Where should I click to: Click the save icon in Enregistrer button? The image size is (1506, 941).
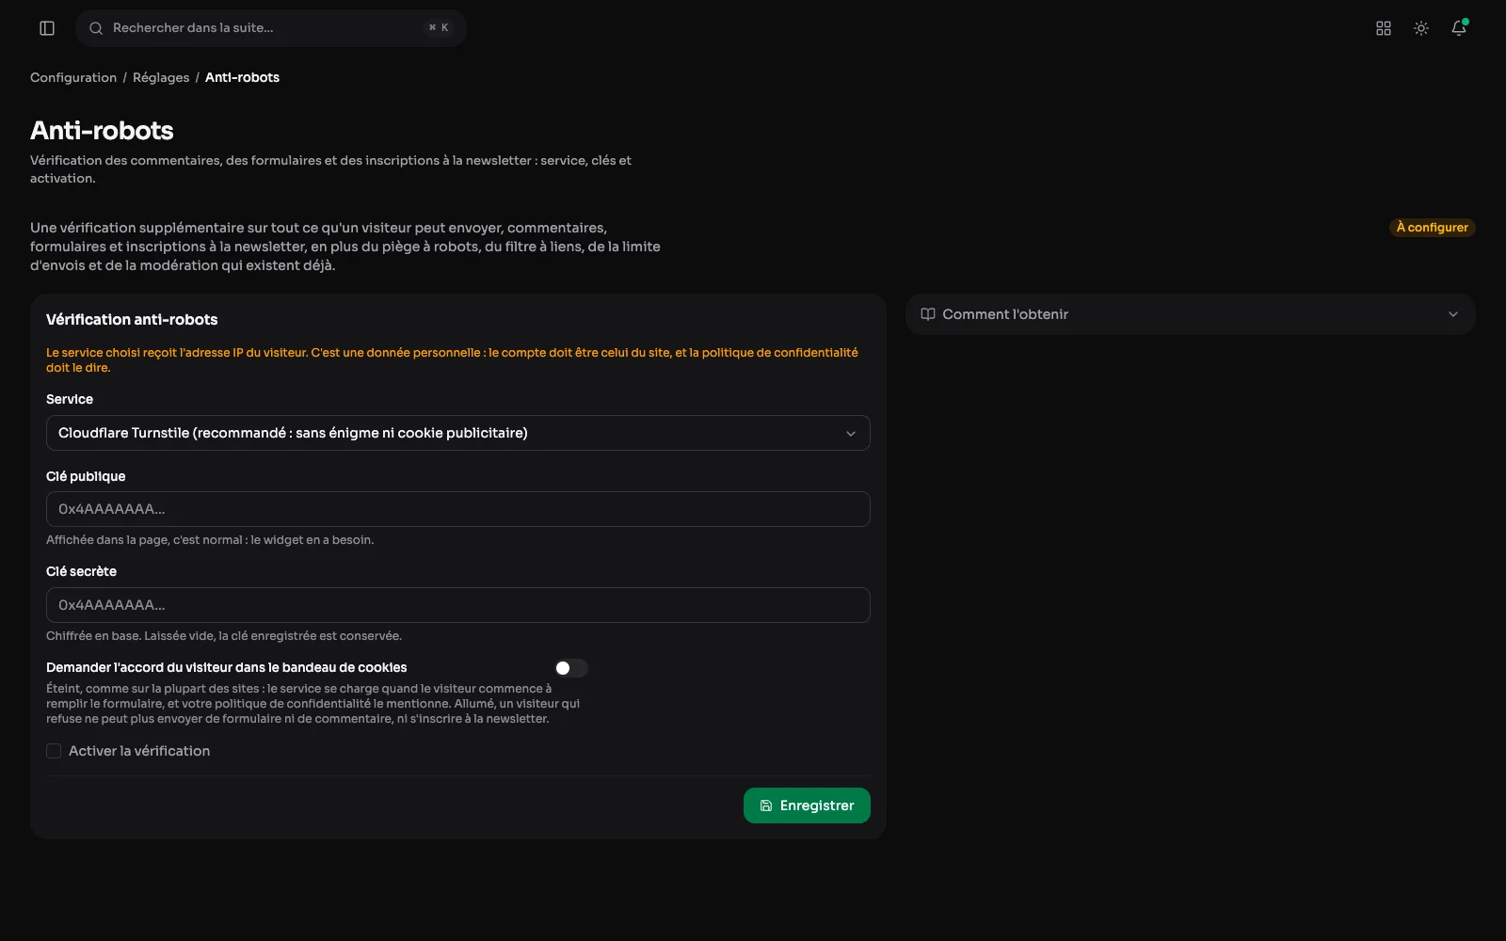coord(766,805)
